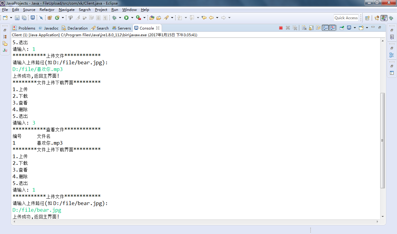Image resolution: width=397 pixels, height=234 pixels.
Task: Open the Refactor menu
Action: click(47, 10)
